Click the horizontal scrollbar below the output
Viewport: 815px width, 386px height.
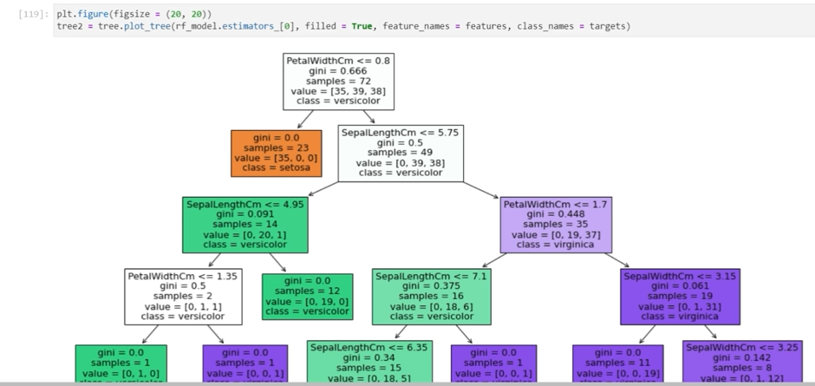407,383
